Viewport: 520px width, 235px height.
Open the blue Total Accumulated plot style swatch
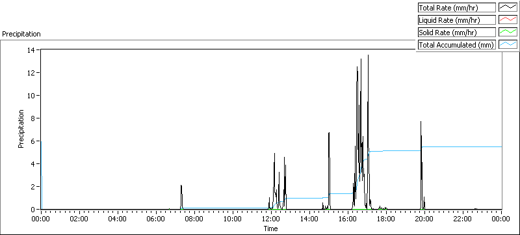pyautogui.click(x=508, y=44)
